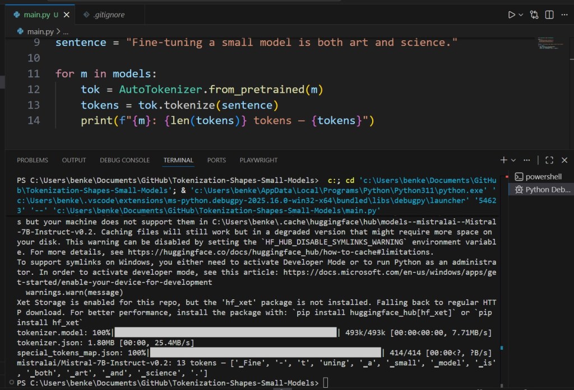Switch to the OUTPUT panel tab

tap(74, 160)
